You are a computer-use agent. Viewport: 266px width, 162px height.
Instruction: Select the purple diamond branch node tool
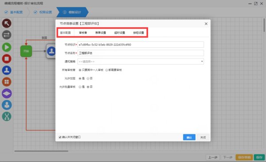7,93
